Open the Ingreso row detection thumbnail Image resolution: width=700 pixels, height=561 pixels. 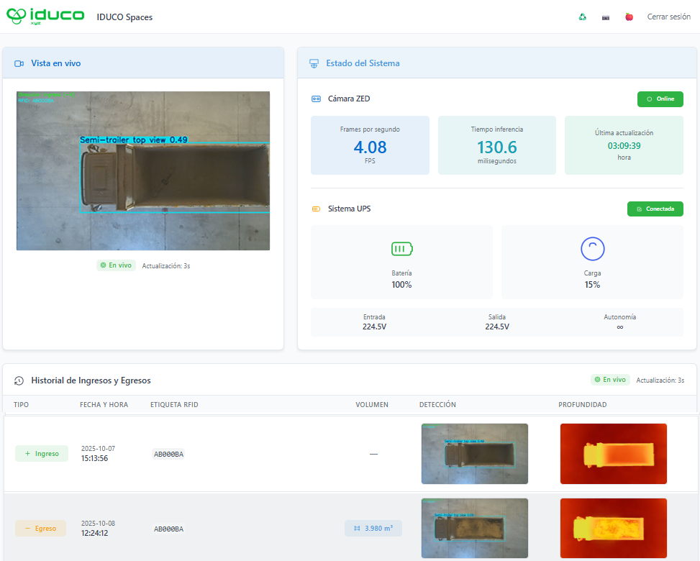tap(474, 453)
